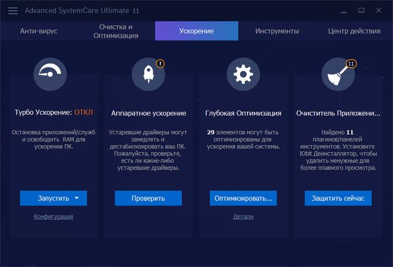Image resolution: width=393 pixels, height=267 pixels.
Task: Open the Конфигурация link
Action: [53, 216]
